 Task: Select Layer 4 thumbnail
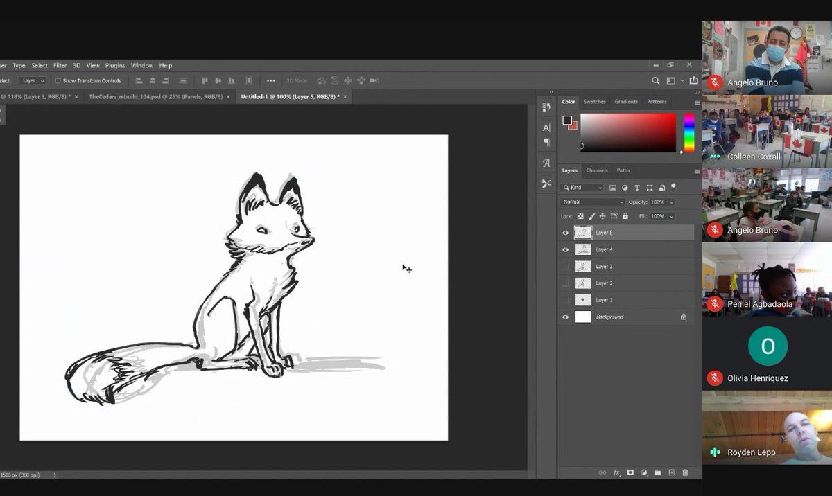[583, 249]
